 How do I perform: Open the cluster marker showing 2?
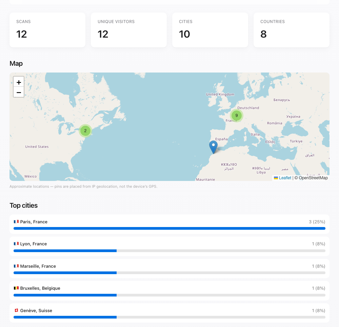(x=85, y=130)
